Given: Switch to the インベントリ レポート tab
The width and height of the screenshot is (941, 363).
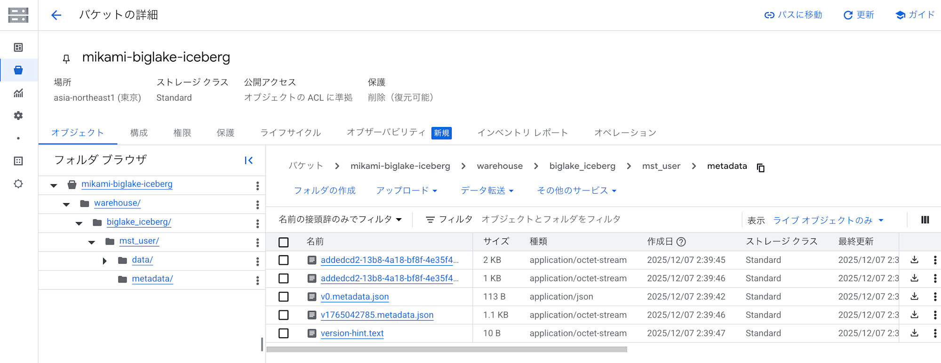Looking at the screenshot, I should click(x=523, y=133).
